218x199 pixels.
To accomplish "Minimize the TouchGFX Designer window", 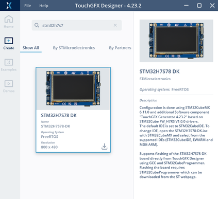I will coord(186,6).
